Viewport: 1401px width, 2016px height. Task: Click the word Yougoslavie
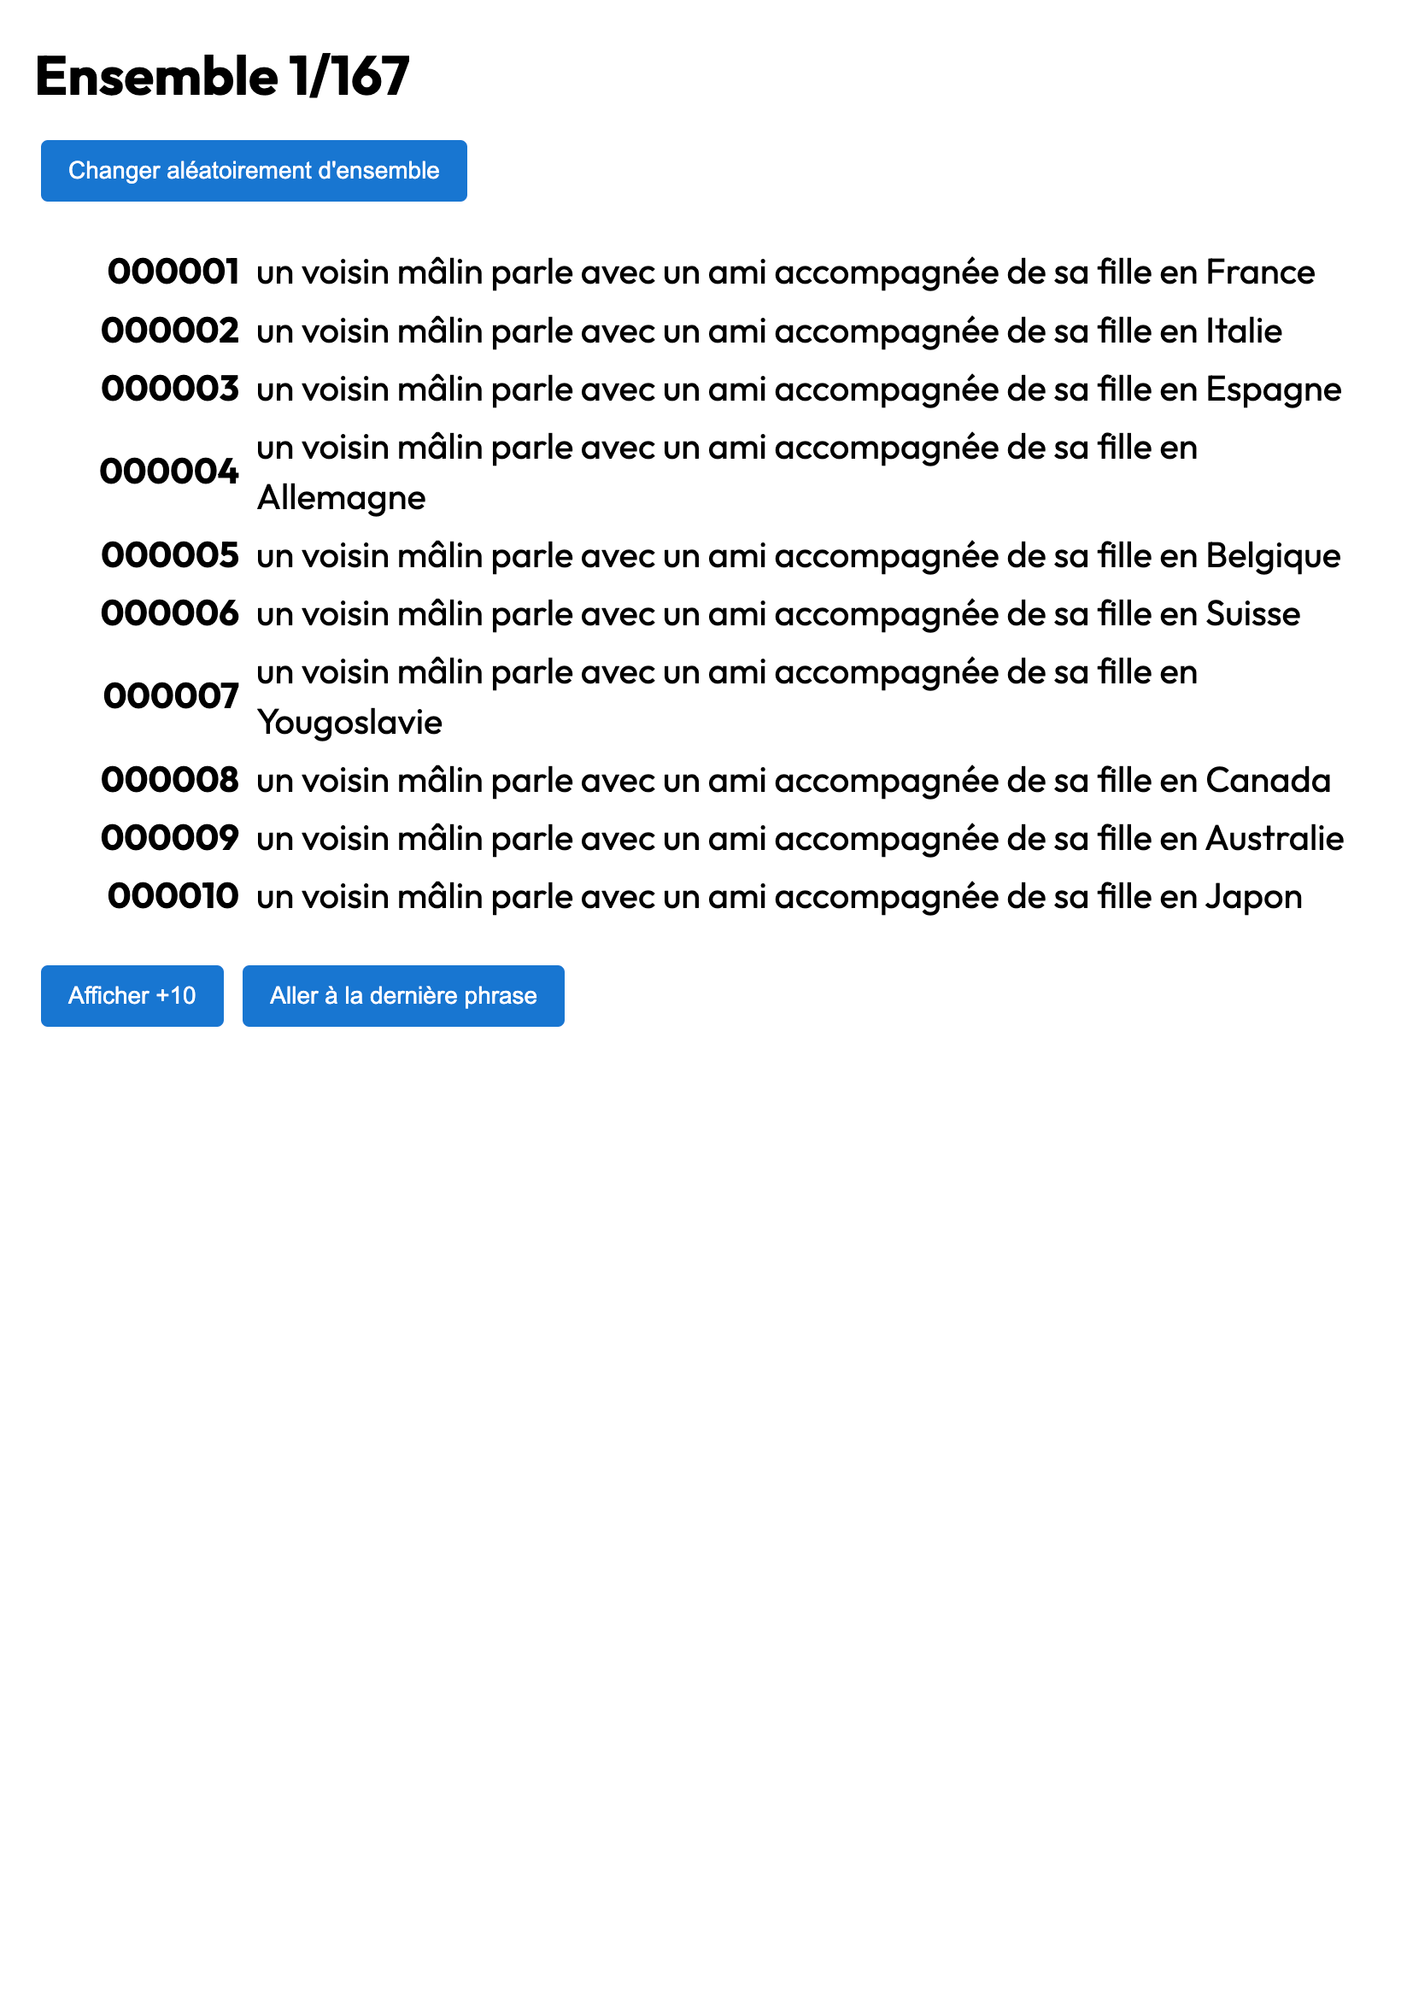[x=349, y=723]
